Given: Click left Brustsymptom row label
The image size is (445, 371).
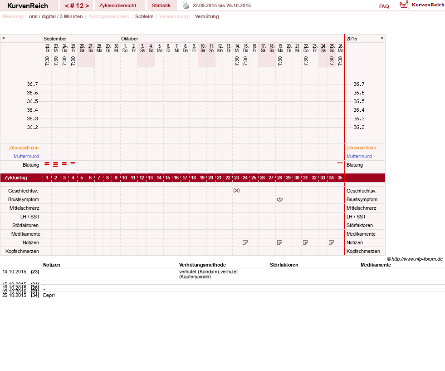Looking at the screenshot, I should [x=24, y=199].
